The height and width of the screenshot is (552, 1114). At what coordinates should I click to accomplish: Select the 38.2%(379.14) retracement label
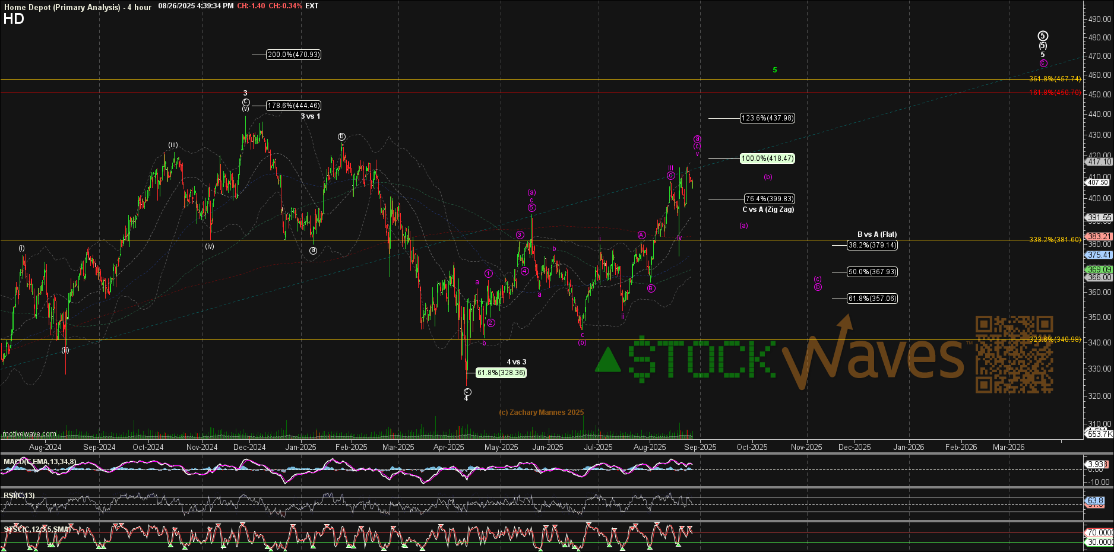tap(872, 245)
